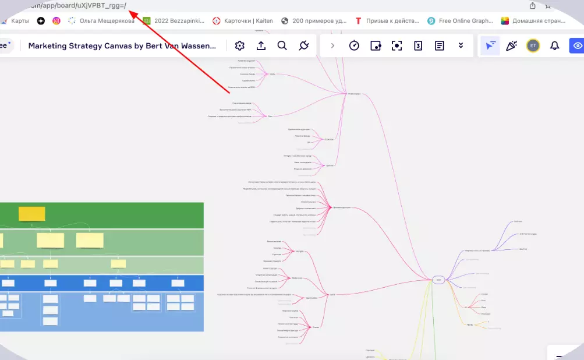
Task: Open the apps and integrations plug icon
Action: (304, 46)
